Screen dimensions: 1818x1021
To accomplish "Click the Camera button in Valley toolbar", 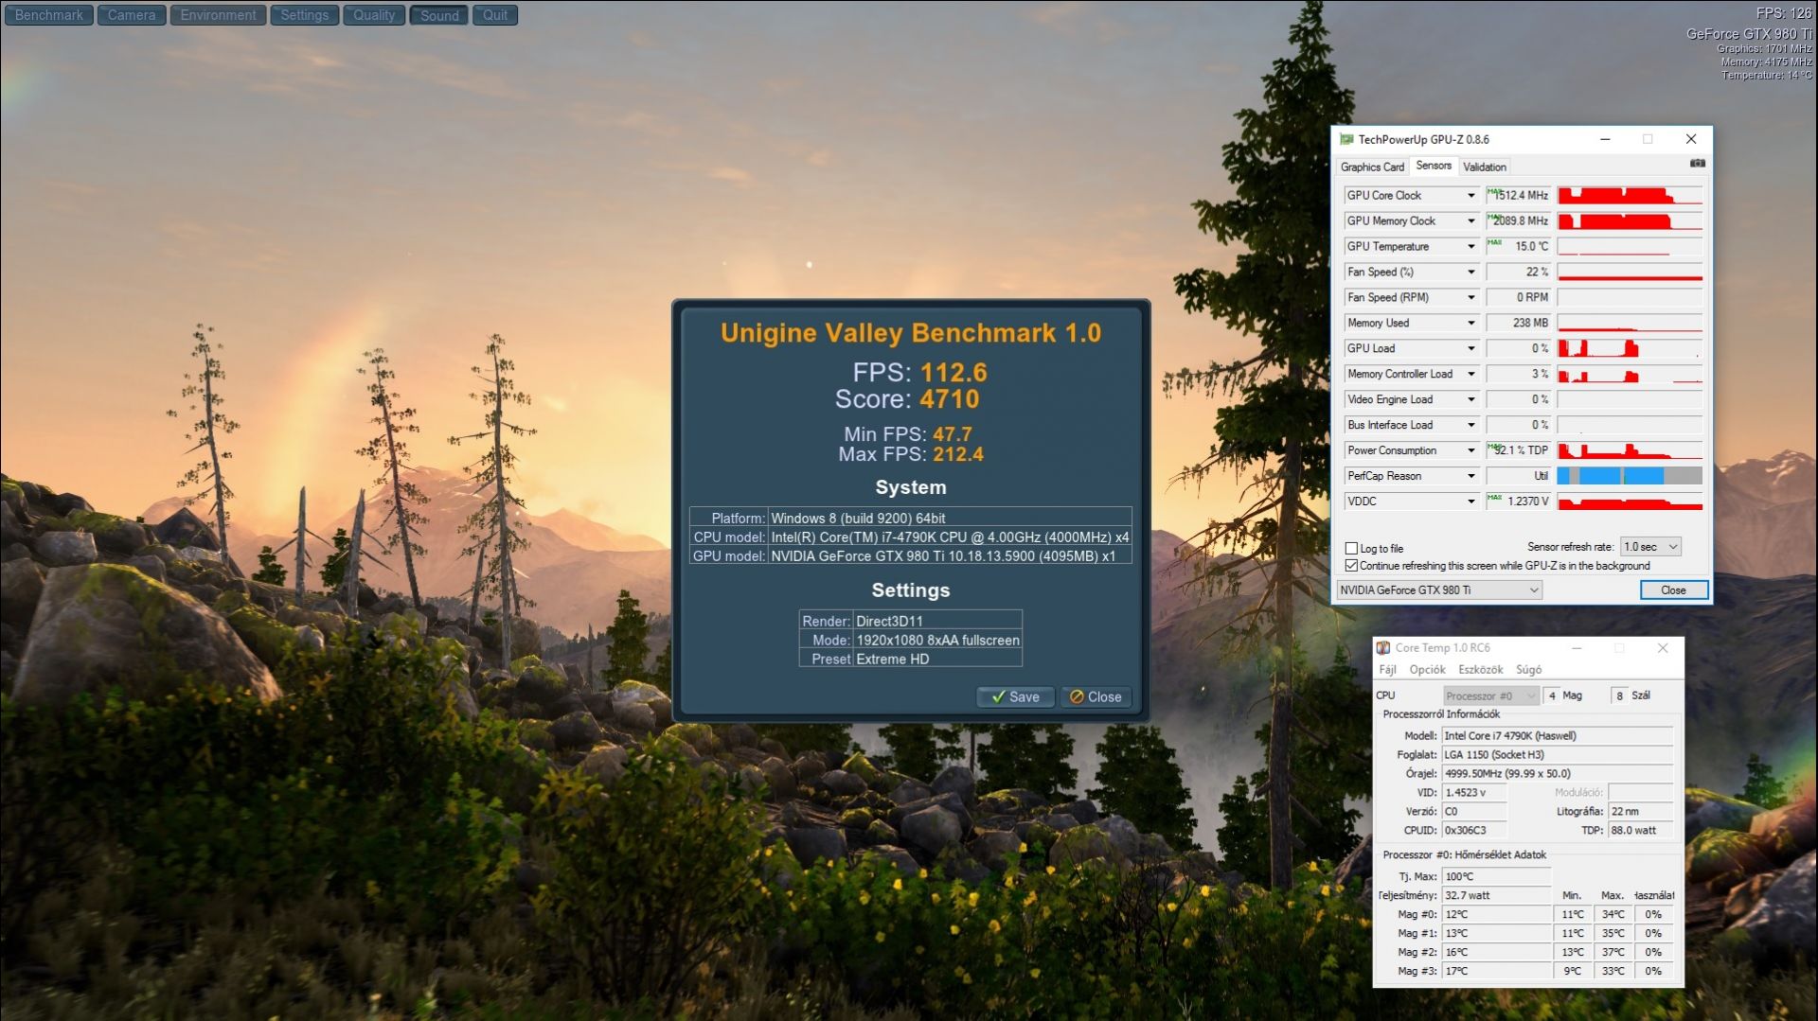I will pyautogui.click(x=132, y=15).
